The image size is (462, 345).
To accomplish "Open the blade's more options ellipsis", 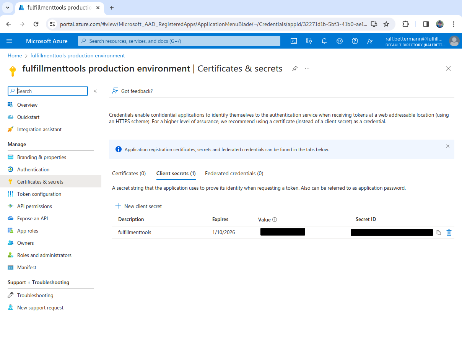I will click(307, 68).
